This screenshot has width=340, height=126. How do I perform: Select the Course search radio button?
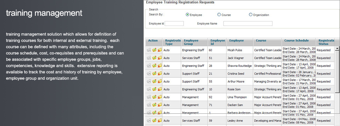coord(219,15)
